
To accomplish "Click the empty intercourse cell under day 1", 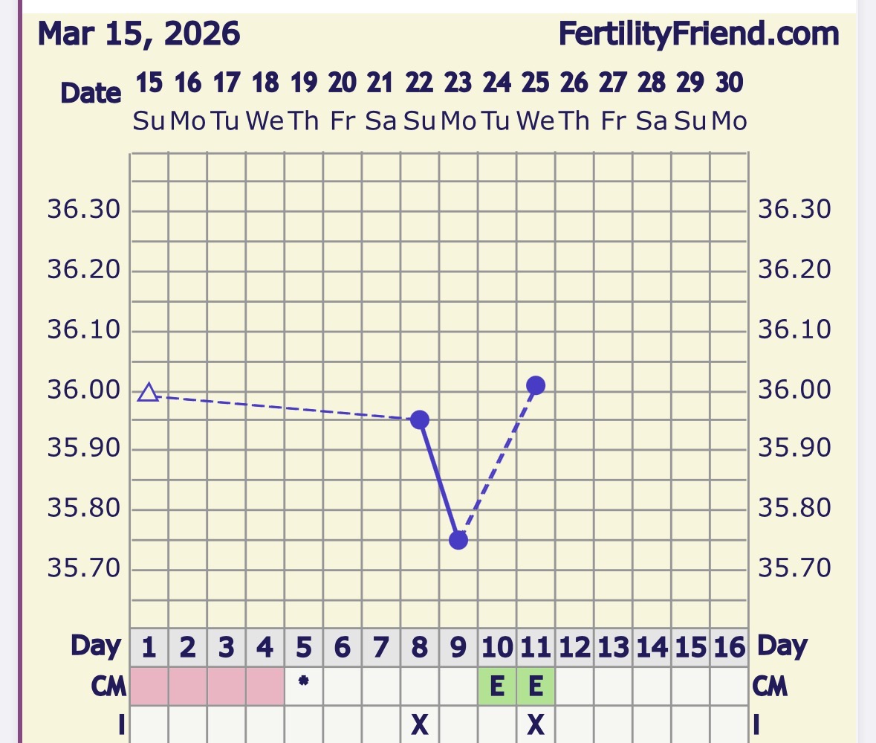I will point(149,724).
